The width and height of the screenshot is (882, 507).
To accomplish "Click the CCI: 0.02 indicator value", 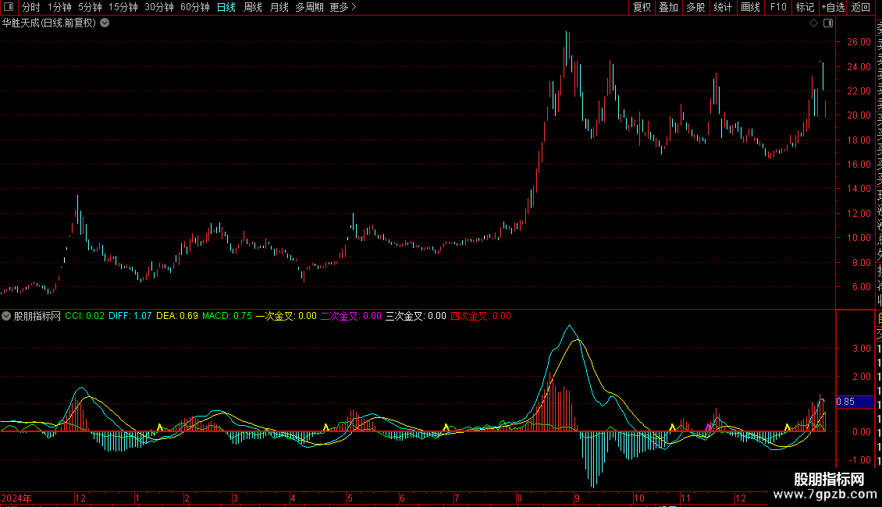I will point(84,316).
